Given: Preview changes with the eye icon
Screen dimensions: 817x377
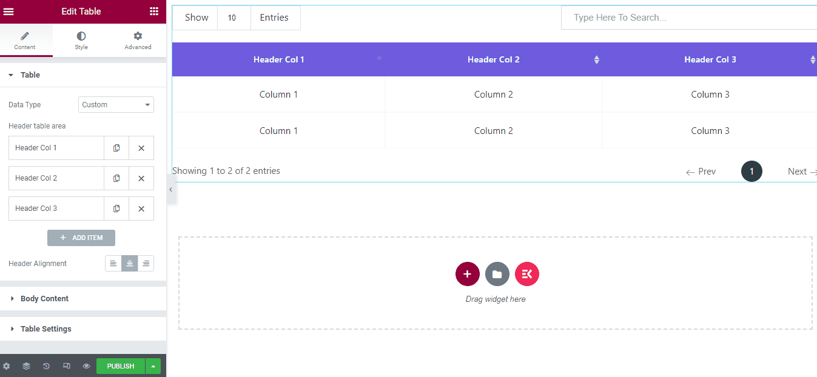Looking at the screenshot, I should (86, 365).
